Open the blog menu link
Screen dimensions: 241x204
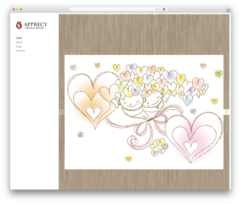[x=18, y=46]
